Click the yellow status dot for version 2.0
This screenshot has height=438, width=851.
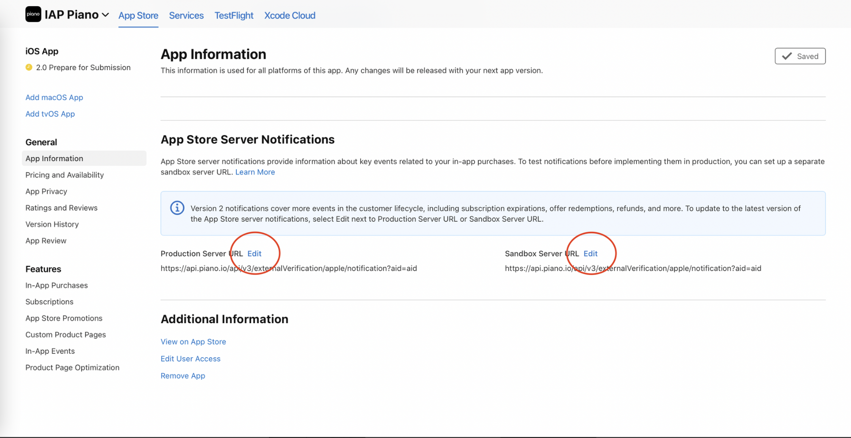tap(29, 67)
